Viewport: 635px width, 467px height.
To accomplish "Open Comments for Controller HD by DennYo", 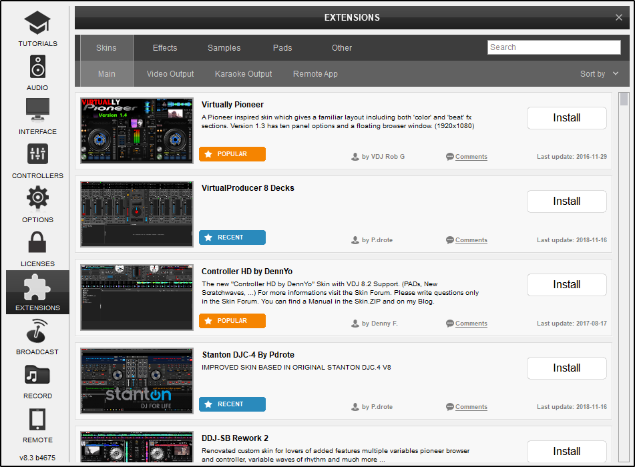I will tap(471, 324).
